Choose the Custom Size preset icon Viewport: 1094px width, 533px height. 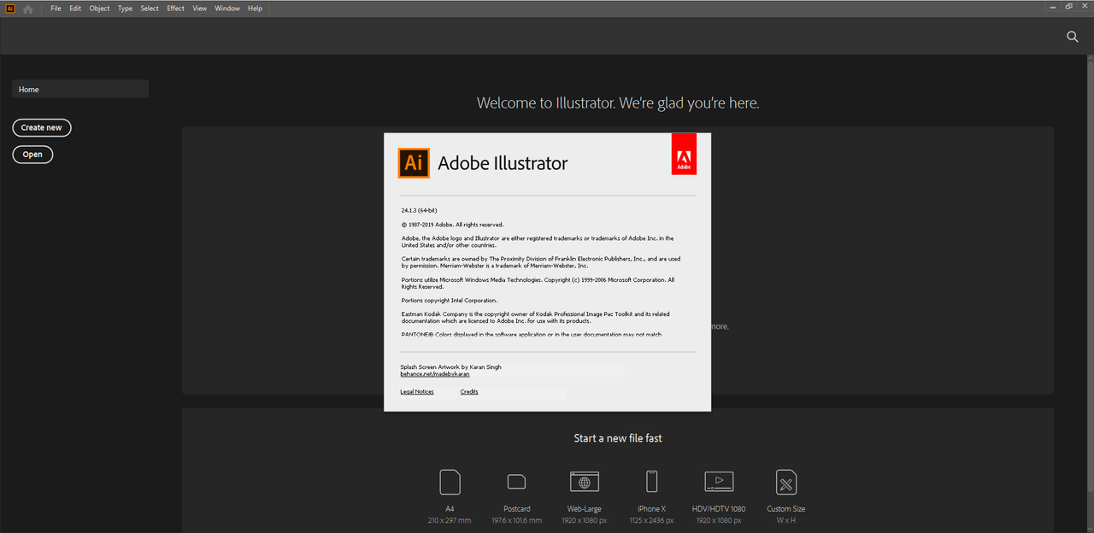[x=786, y=482]
